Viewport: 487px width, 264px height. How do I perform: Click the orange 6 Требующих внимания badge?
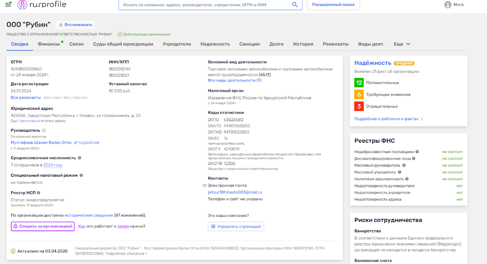(x=359, y=94)
